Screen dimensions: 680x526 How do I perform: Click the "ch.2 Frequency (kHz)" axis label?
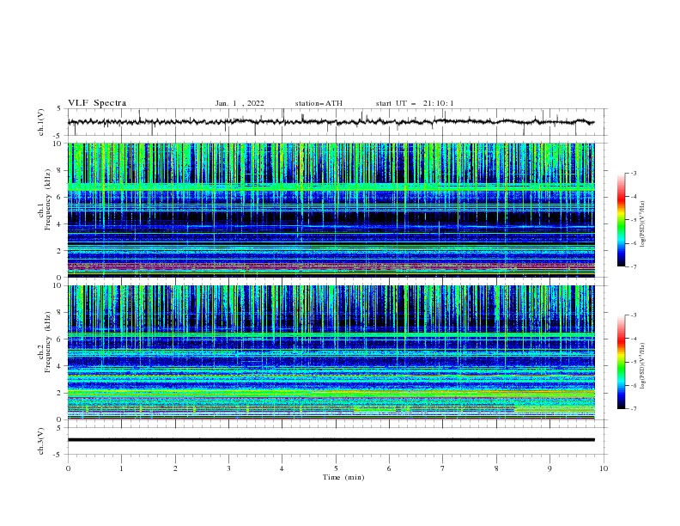click(x=45, y=342)
